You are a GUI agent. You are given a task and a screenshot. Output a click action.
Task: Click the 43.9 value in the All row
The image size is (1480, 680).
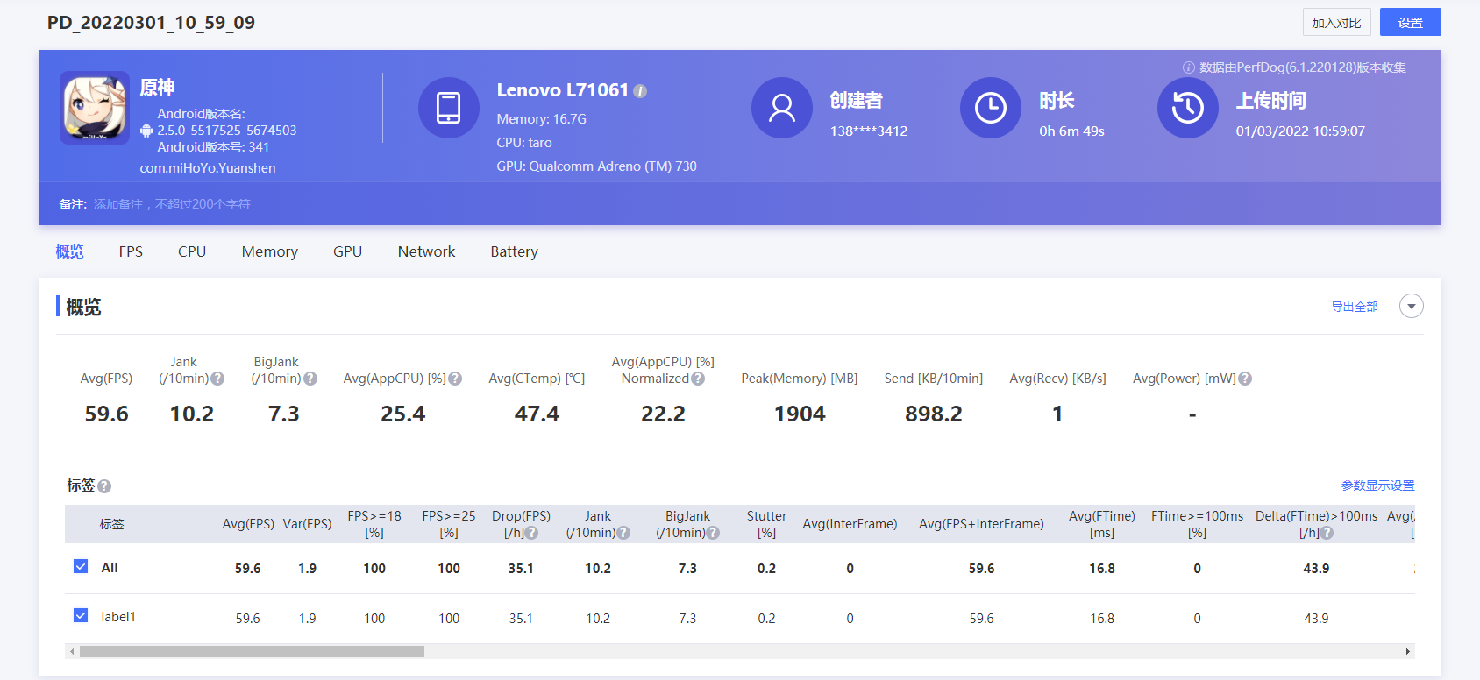[1316, 569]
